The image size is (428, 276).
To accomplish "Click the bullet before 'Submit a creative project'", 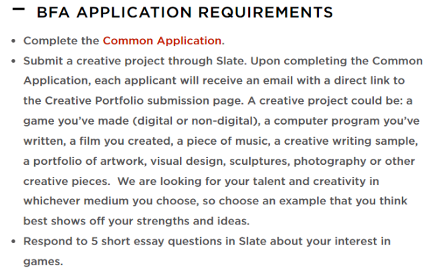I will (x=13, y=61).
